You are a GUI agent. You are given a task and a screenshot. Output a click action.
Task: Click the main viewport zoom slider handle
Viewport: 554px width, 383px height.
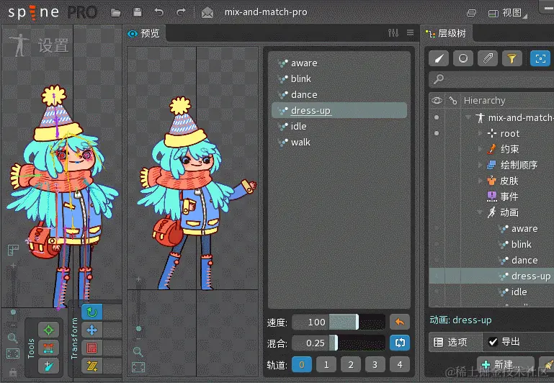[13, 312]
